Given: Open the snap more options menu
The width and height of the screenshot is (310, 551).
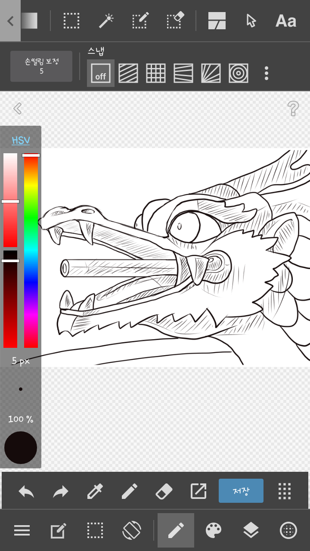Looking at the screenshot, I should [267, 73].
